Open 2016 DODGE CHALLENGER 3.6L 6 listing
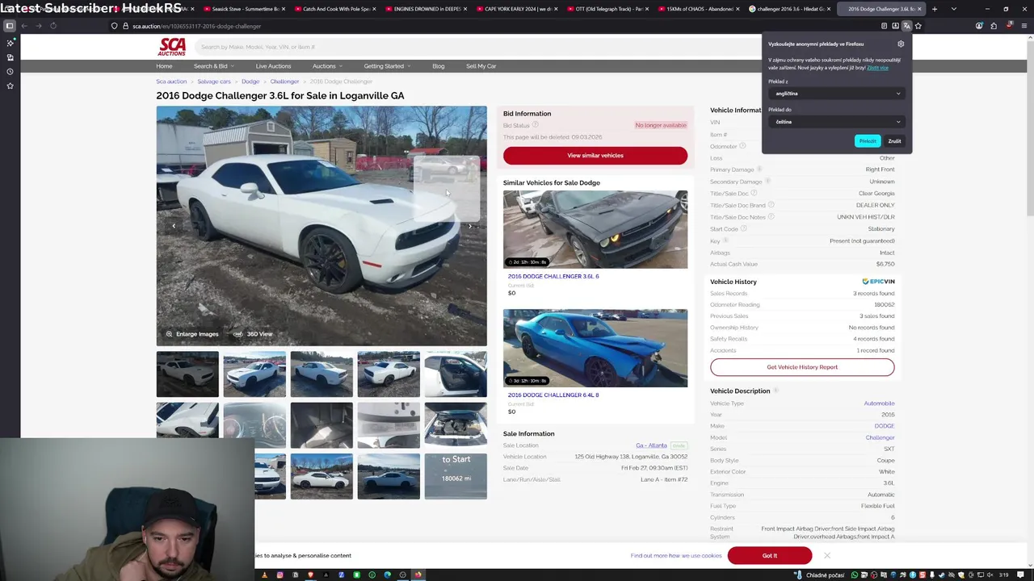 click(553, 276)
